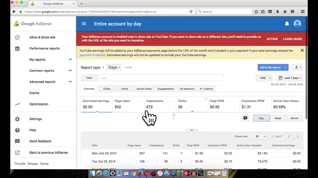Go to the previous table page
Viewport: 318px width, 178px height.
[289, 137]
